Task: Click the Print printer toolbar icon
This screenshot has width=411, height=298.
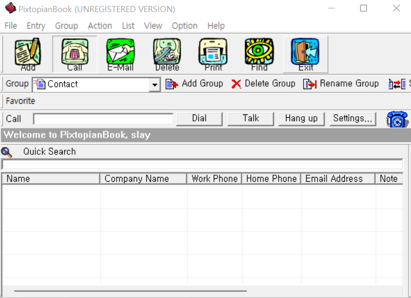Action: [213, 54]
